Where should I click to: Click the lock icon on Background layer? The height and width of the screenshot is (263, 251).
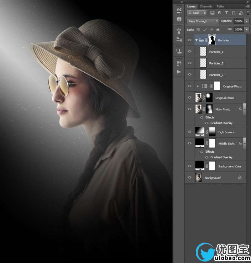[x=240, y=178]
